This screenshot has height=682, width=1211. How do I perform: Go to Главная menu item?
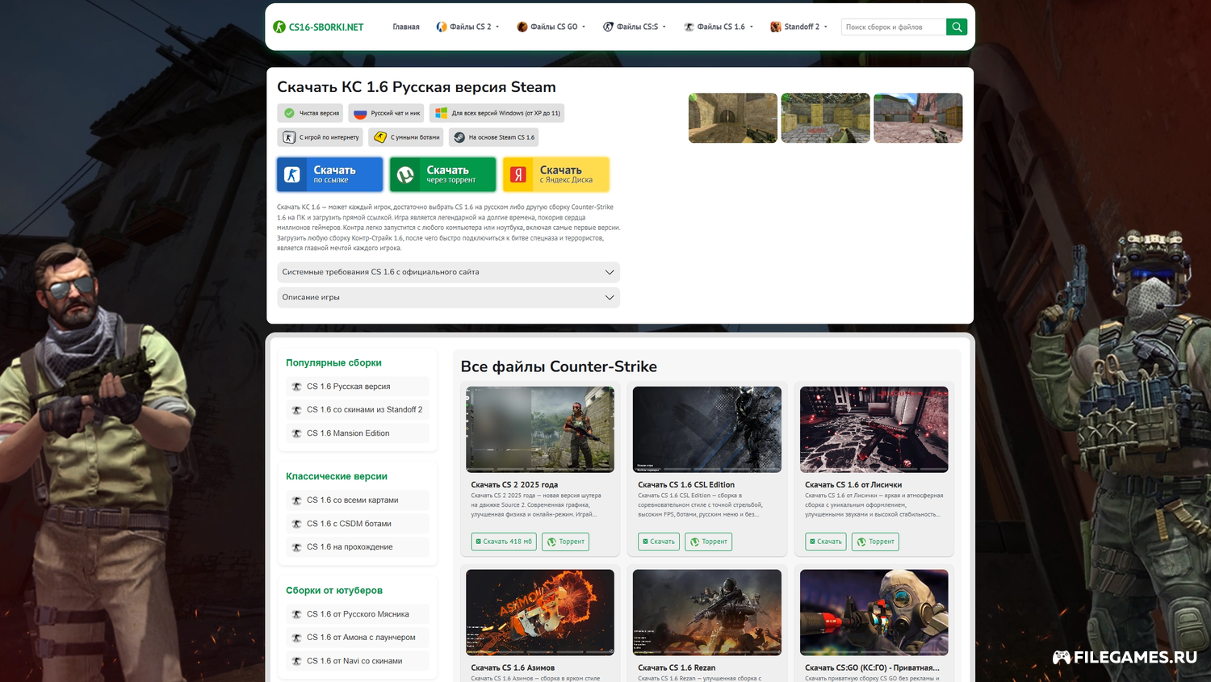click(x=406, y=27)
